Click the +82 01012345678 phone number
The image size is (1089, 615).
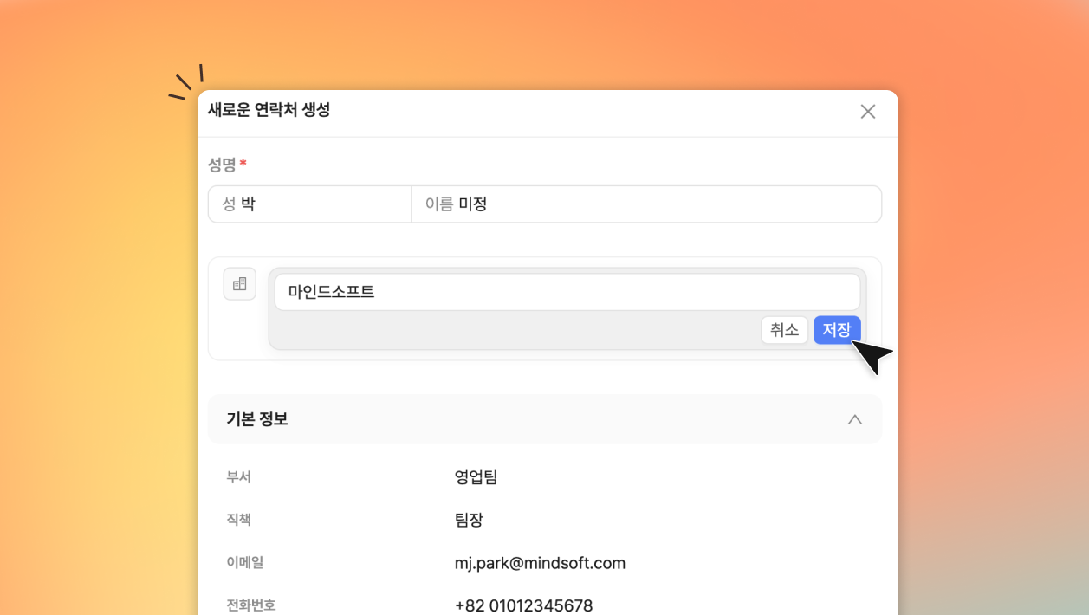coord(523,605)
